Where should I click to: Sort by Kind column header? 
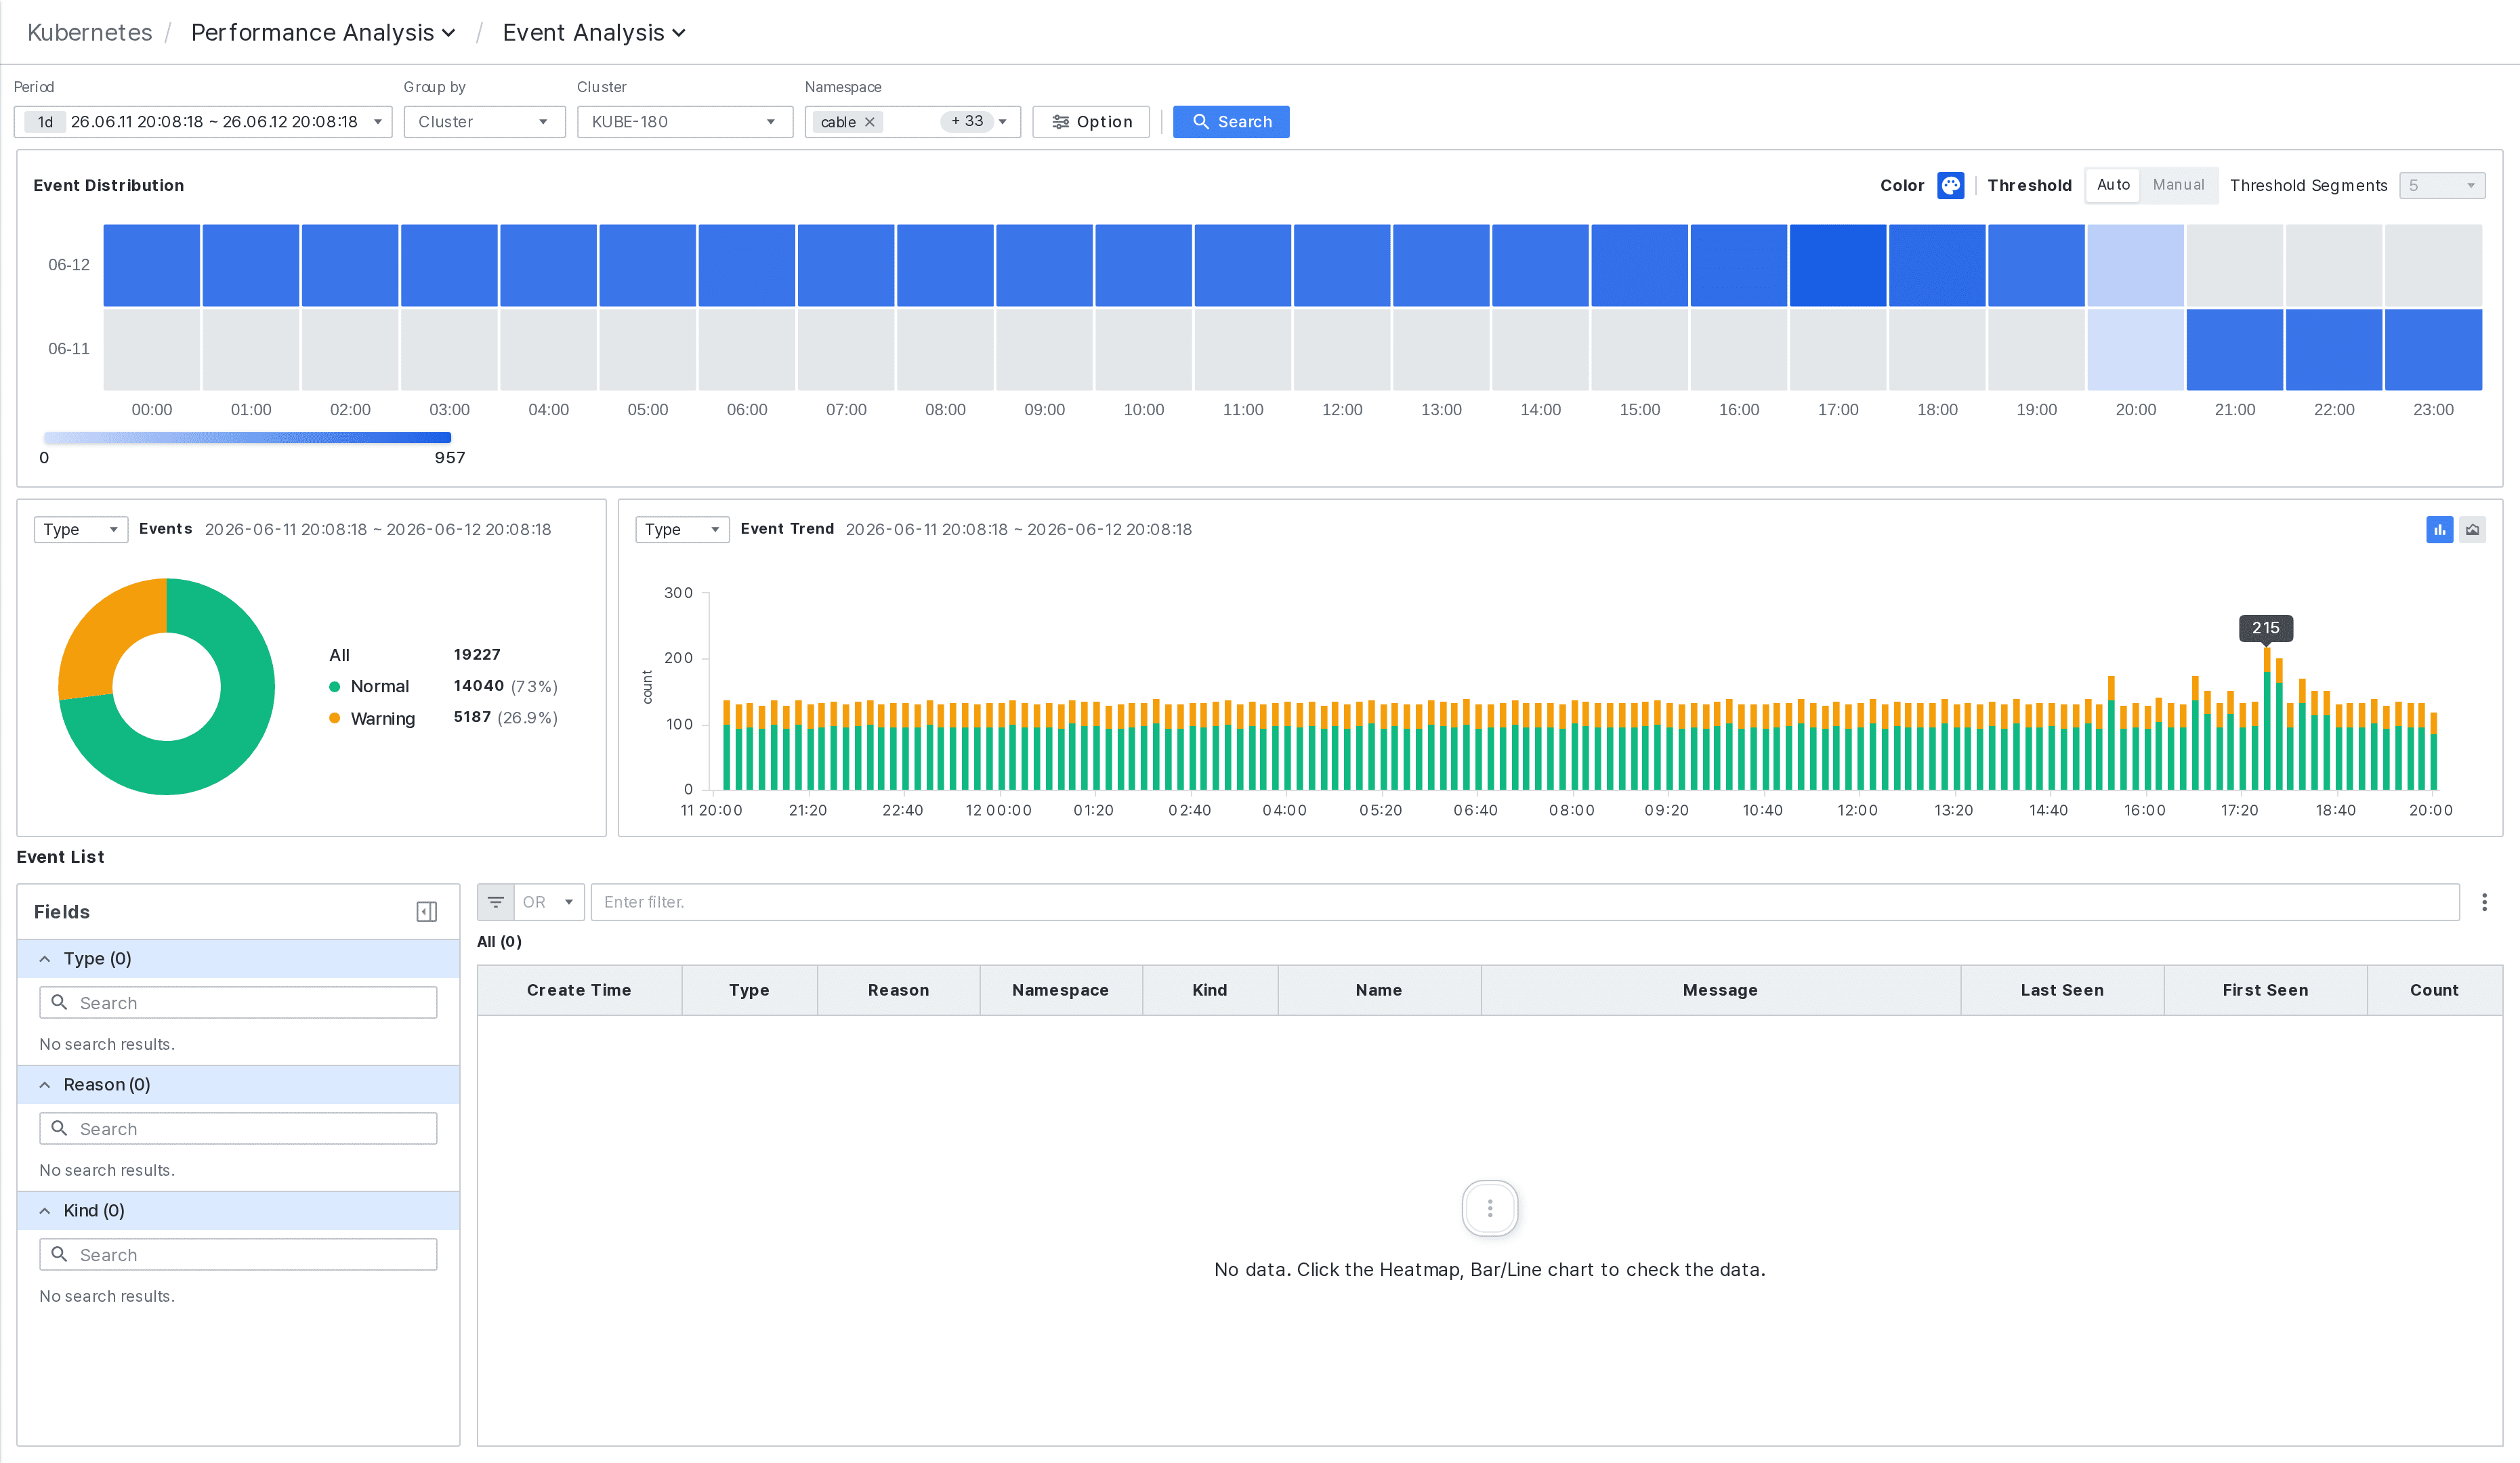pyautogui.click(x=1209, y=990)
